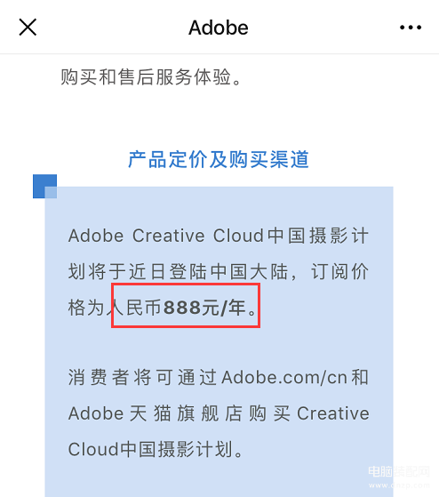This screenshot has height=497, width=439.
Task: Tap the bold 888 number
Action: (182, 307)
